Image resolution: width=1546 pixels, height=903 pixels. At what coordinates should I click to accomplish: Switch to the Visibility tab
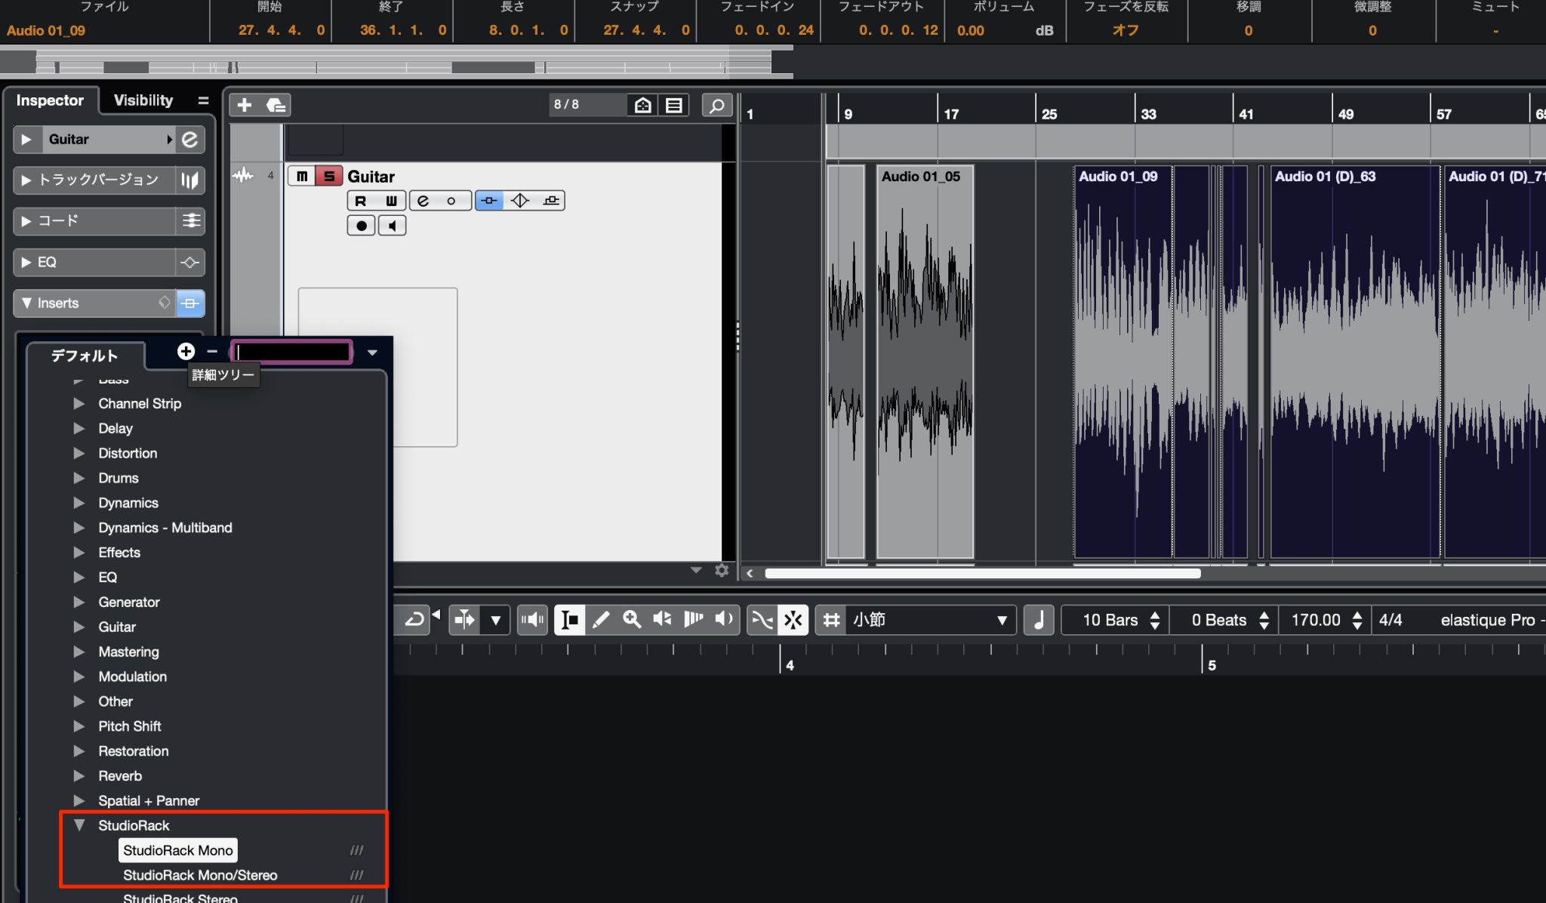[x=143, y=100]
